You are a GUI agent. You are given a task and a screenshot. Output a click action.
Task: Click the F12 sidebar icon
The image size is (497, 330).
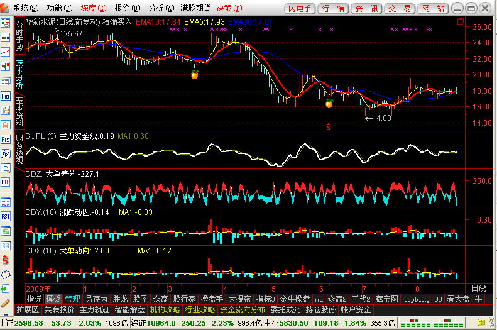[6, 140]
